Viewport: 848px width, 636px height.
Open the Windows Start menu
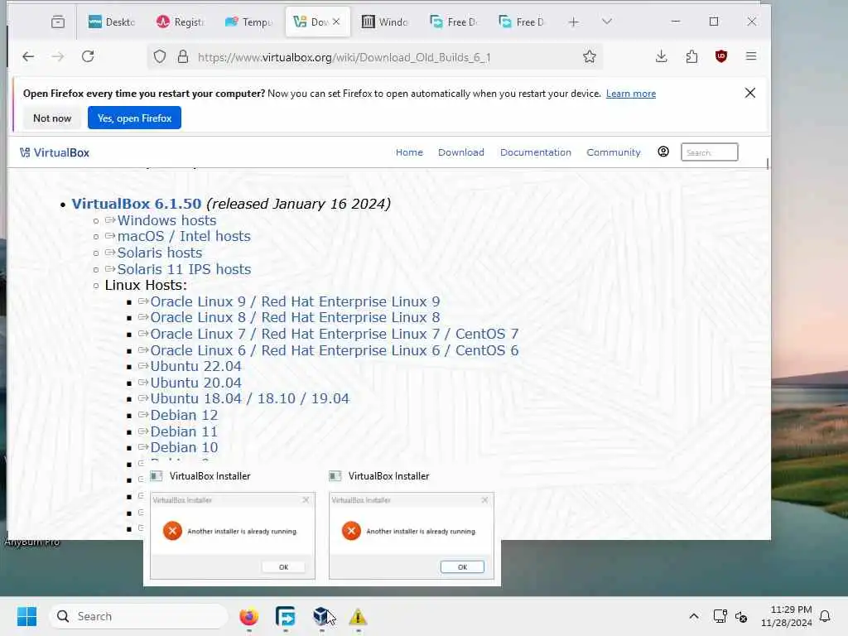coord(26,616)
